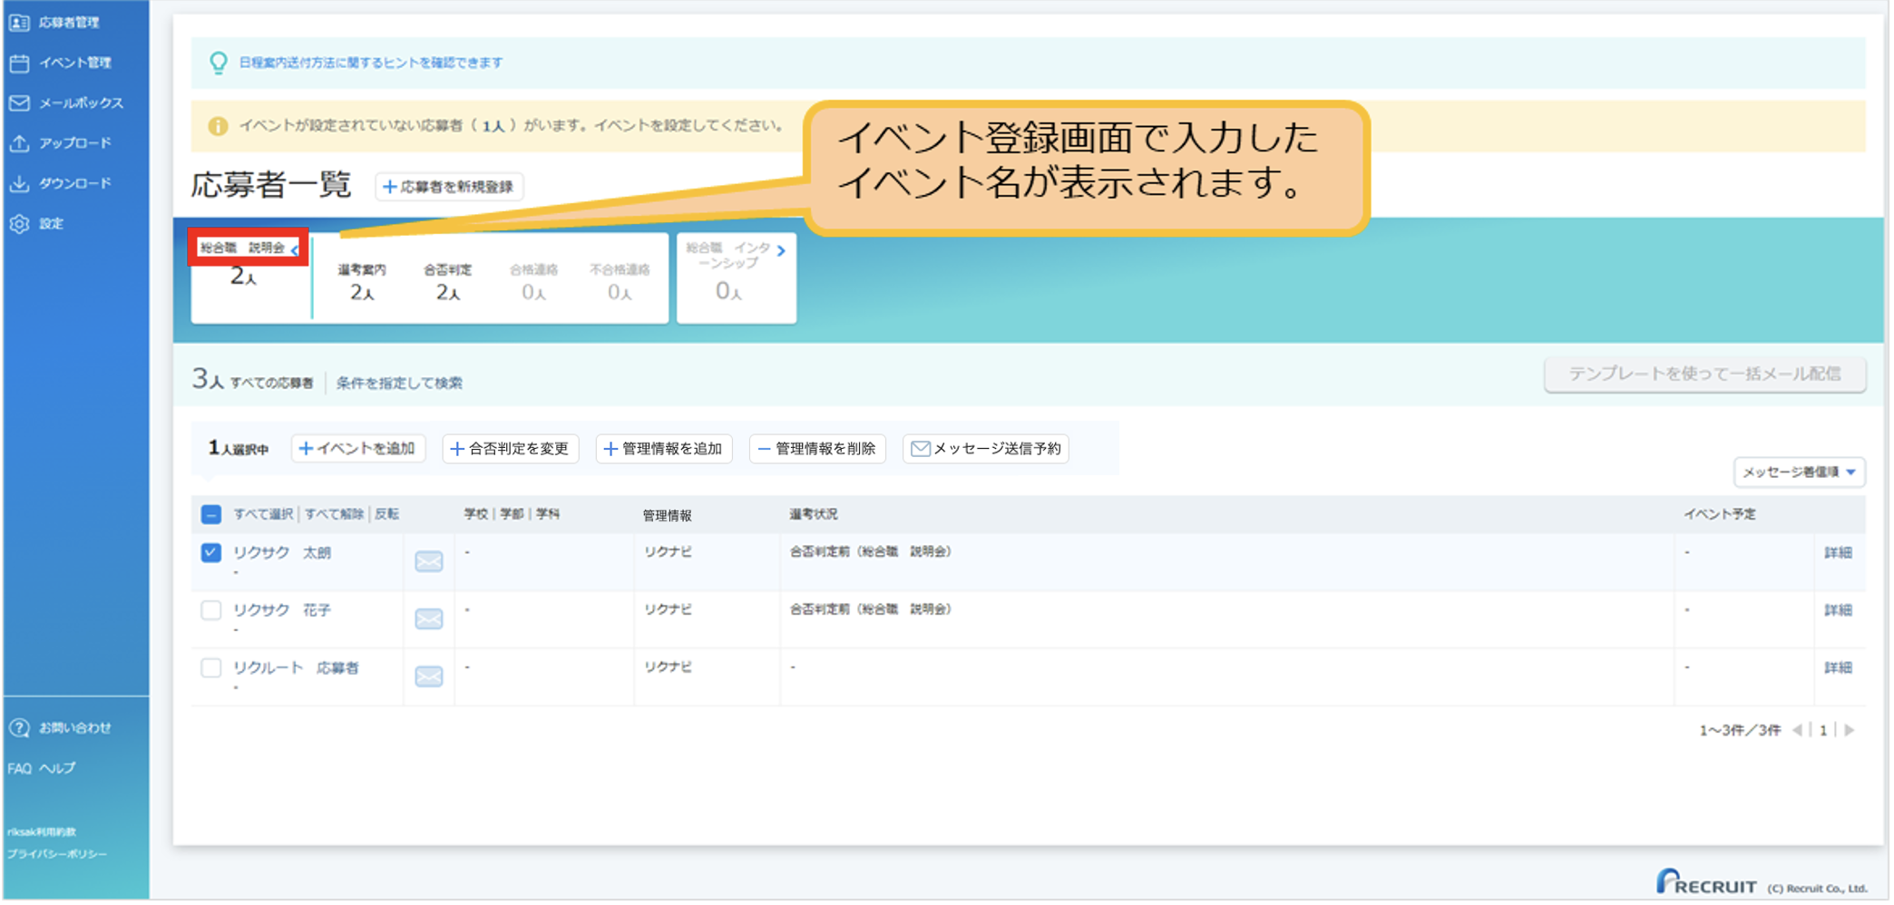Check the リクルート 応募者 checkbox
Viewport: 1894px width, 905px height.
coord(211,668)
